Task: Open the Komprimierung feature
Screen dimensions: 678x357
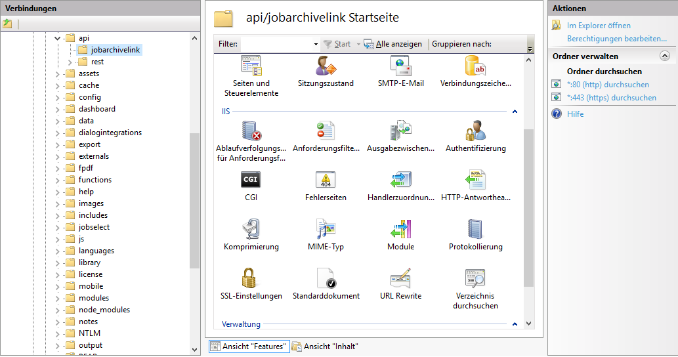Action: click(x=251, y=229)
